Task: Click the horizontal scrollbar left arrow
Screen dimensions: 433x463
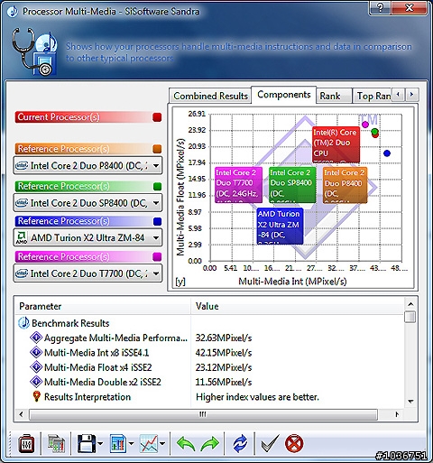Action: (21, 414)
